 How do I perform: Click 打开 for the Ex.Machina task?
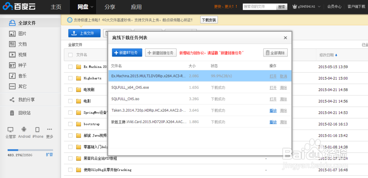coord(273,76)
